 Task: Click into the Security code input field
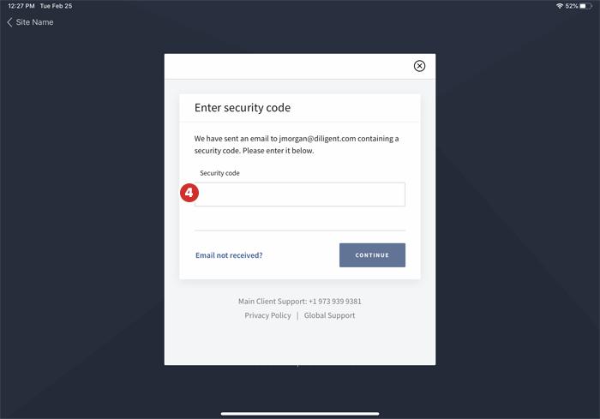click(x=300, y=195)
